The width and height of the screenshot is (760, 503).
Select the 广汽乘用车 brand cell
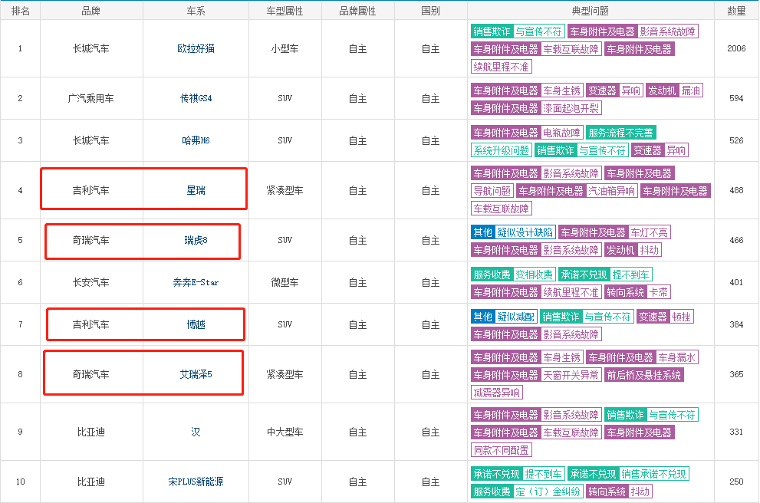click(91, 98)
